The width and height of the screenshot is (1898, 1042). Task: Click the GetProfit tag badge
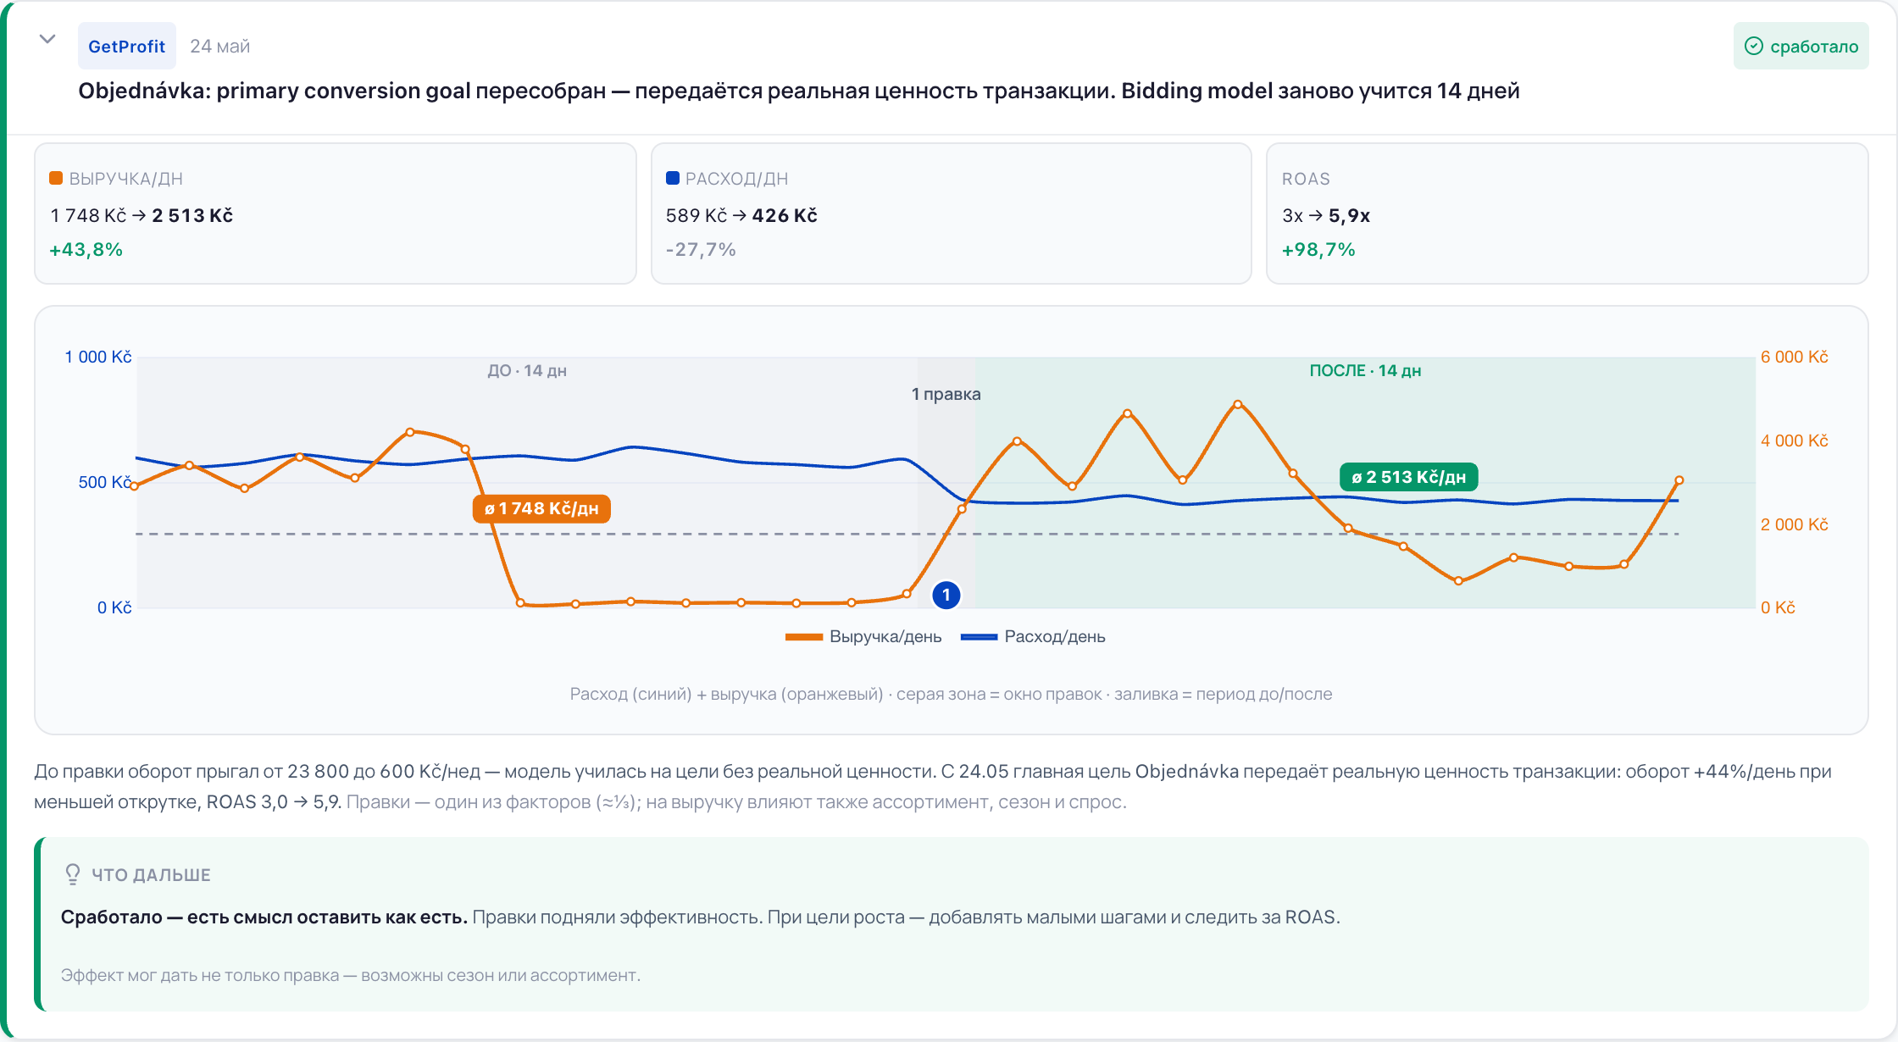[x=126, y=47]
